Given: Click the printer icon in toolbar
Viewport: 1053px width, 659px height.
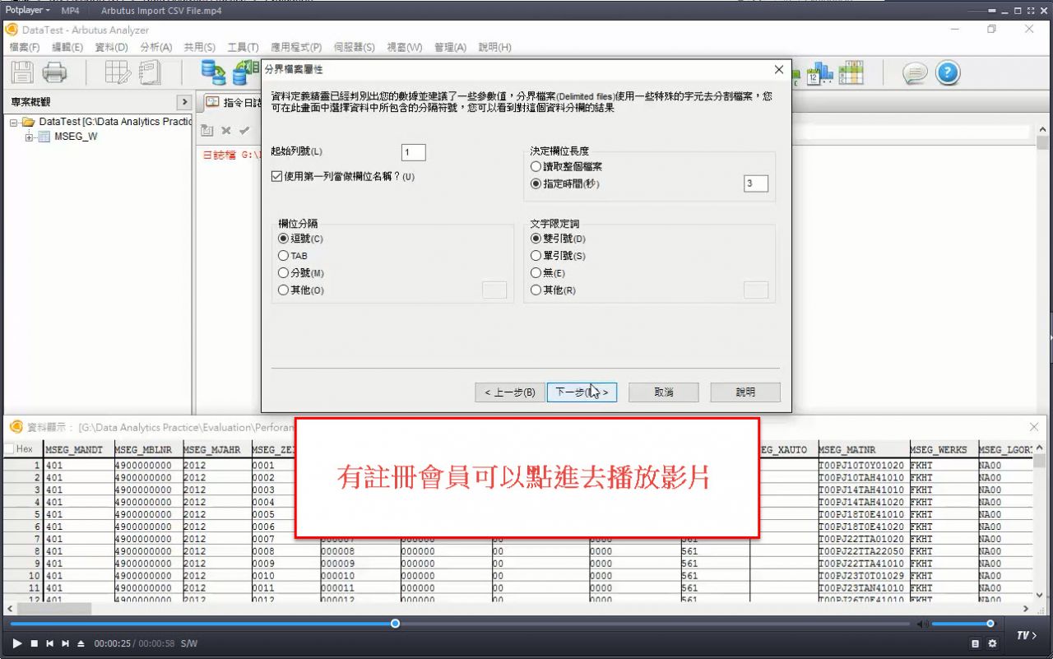Looking at the screenshot, I should (54, 73).
